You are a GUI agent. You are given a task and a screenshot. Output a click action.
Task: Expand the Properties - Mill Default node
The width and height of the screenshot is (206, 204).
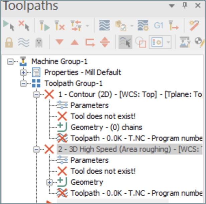[x=23, y=72]
